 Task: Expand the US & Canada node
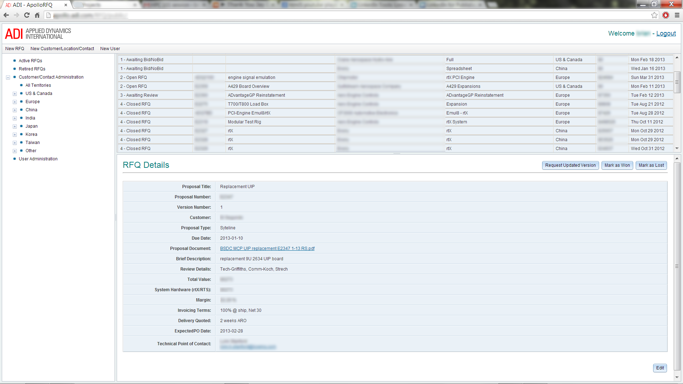click(15, 94)
